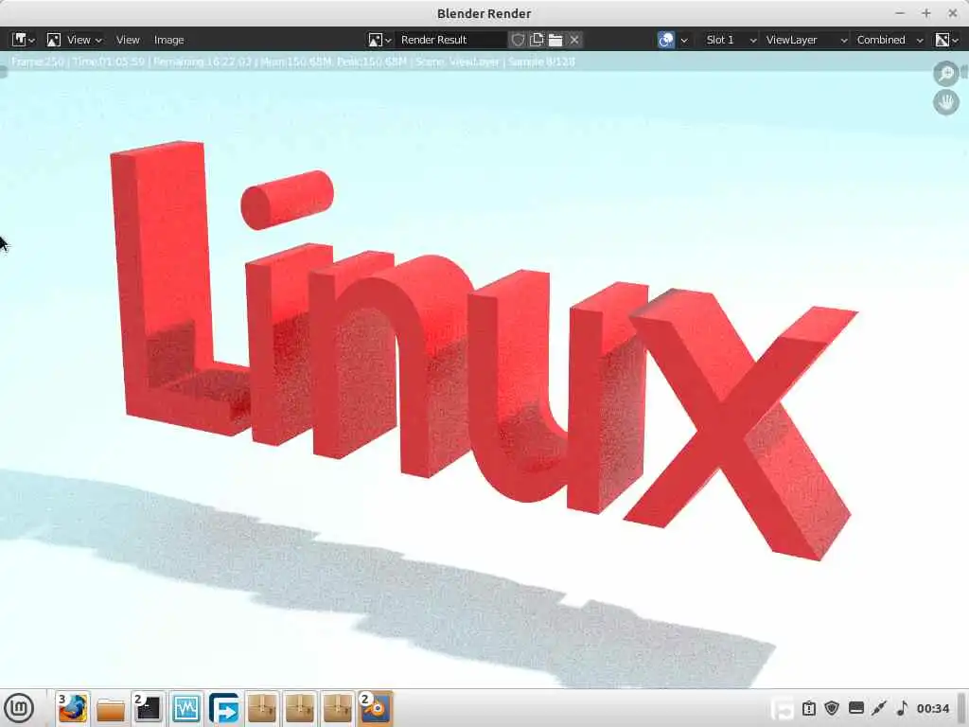This screenshot has height=727, width=969.
Task: Switch to the Terminal taskbar item
Action: coord(149,708)
